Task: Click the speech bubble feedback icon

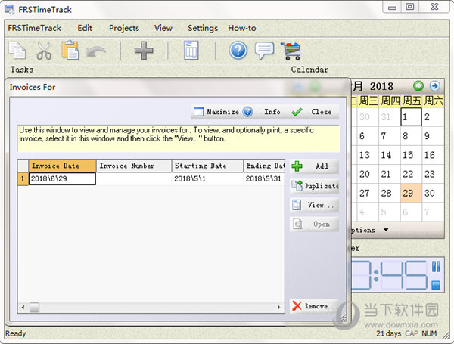Action: tap(264, 51)
